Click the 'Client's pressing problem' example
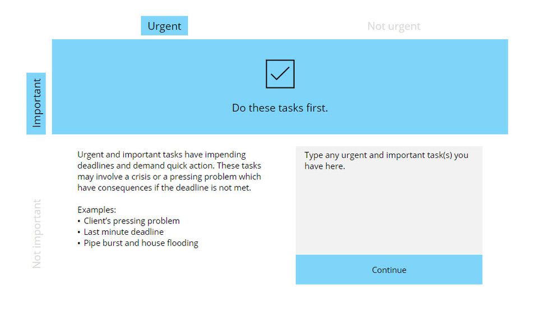Viewport: 560px width, 316px height. pyautogui.click(x=132, y=221)
